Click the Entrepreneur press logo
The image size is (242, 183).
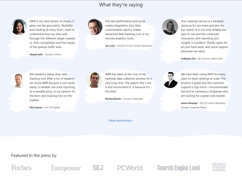point(66,168)
